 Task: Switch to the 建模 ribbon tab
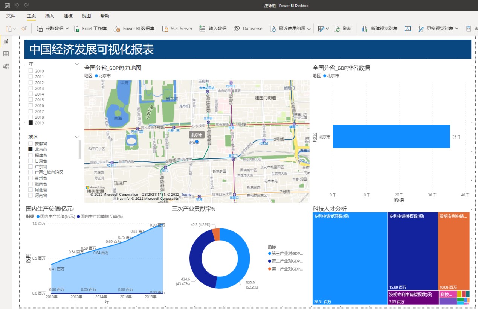tap(68, 16)
